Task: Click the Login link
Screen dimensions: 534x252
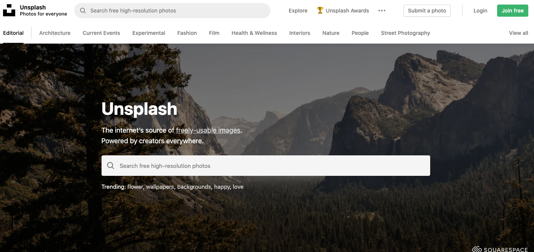Action: (480, 11)
